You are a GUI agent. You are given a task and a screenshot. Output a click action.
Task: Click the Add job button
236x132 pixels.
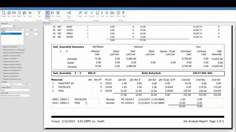[x=32, y=30]
